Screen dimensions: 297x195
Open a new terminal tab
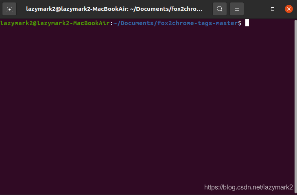[x=9, y=9]
